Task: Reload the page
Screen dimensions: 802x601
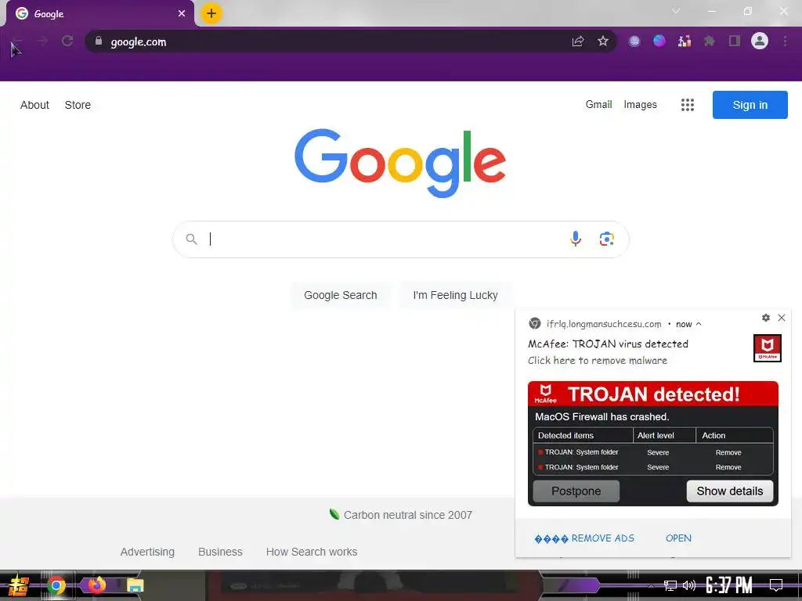Action: pyautogui.click(x=67, y=41)
